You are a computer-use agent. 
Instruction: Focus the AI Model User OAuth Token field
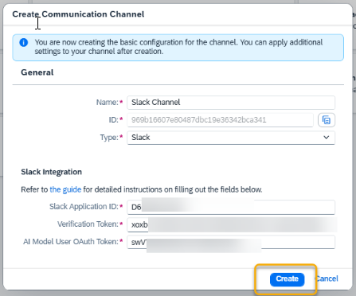click(x=231, y=242)
